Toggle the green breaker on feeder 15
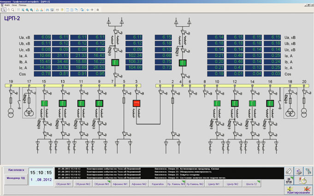314x196 pixels. pos(44,104)
